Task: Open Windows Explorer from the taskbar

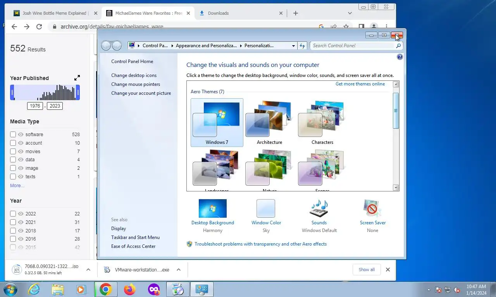Action: click(x=58, y=289)
